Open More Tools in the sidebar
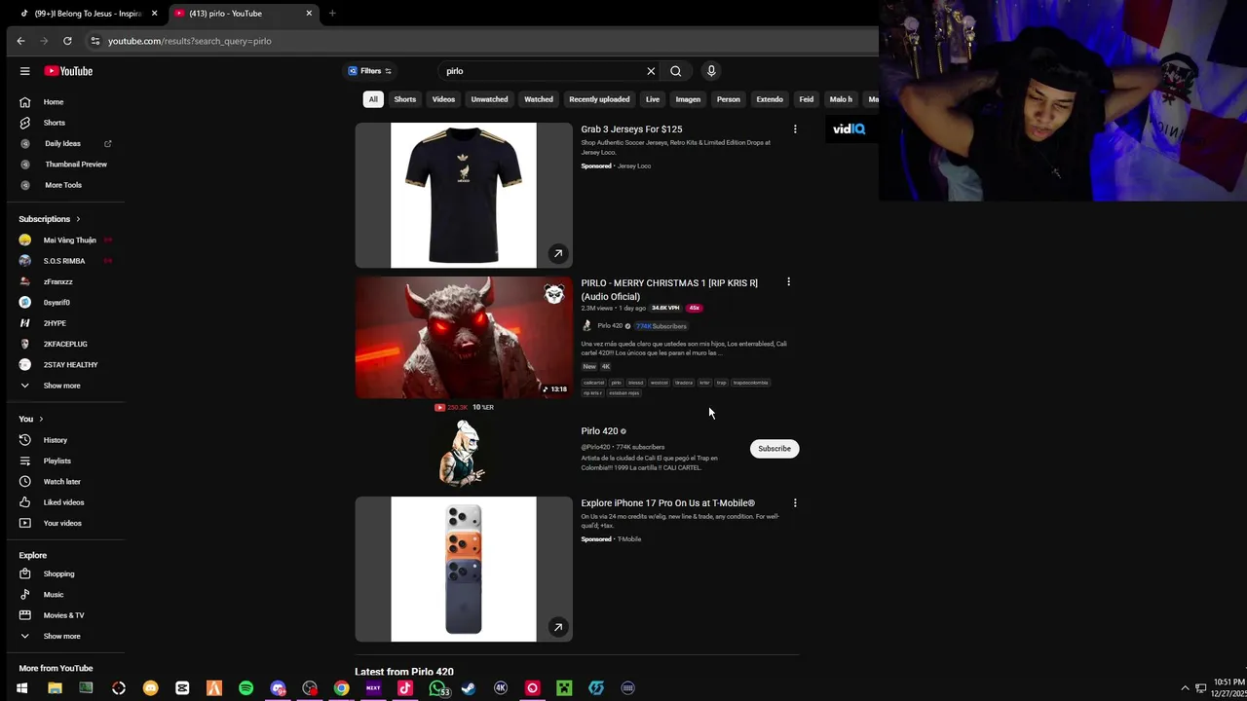Viewport: 1247px width, 701px height. coord(63,185)
